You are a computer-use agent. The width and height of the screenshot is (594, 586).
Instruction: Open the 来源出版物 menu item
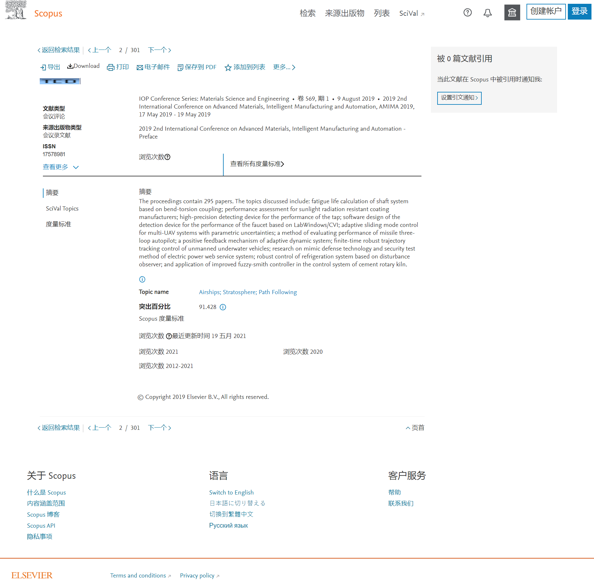(x=344, y=13)
